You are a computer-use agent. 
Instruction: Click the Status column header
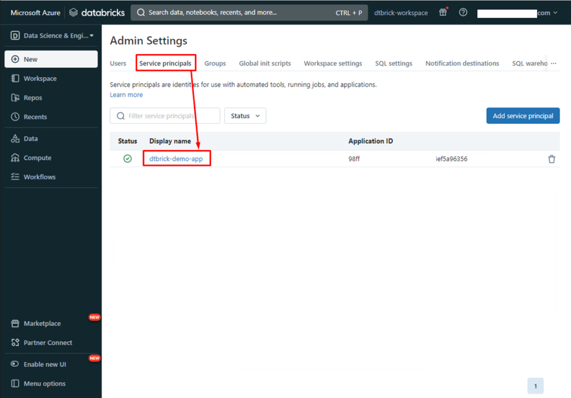click(128, 141)
